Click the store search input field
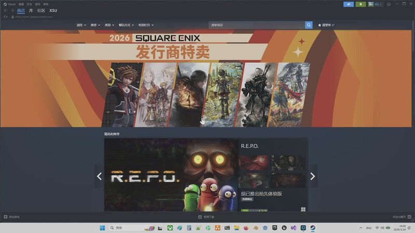The width and height of the screenshot is (415, 233). (257, 25)
